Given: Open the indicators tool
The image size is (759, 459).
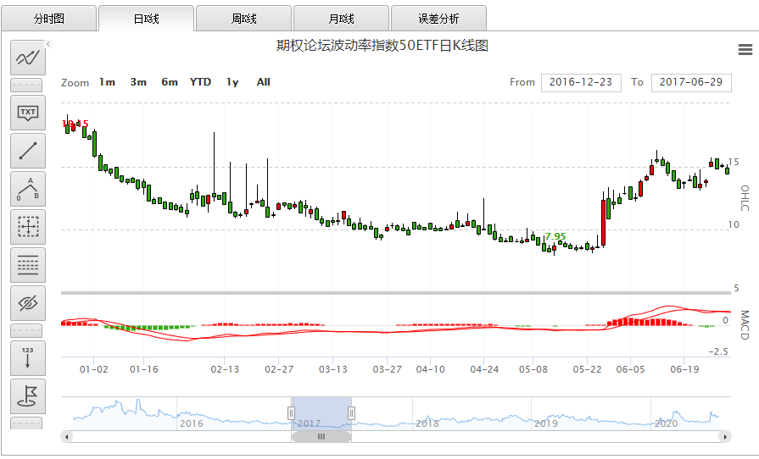Looking at the screenshot, I should pyautogui.click(x=29, y=58).
